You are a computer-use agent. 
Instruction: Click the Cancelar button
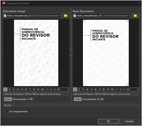129,121
